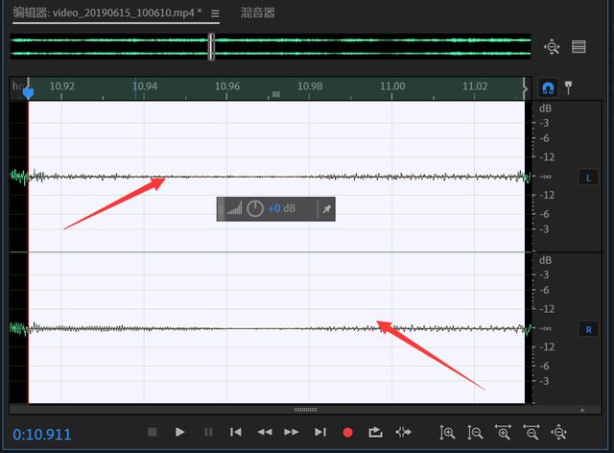The height and width of the screenshot is (453, 614).
Task: Click the time ruler format label hms
Action: [x=18, y=86]
